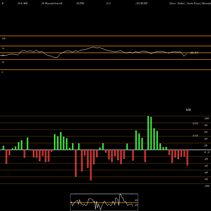The width and height of the screenshot is (211, 211).
Task: Click the 25 label in mini chart
Action: click(x=136, y=205)
